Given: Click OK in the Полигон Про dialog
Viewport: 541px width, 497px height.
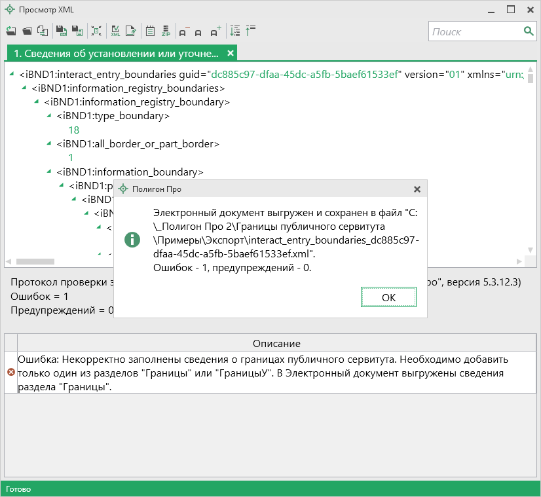Looking at the screenshot, I should click(x=388, y=297).
